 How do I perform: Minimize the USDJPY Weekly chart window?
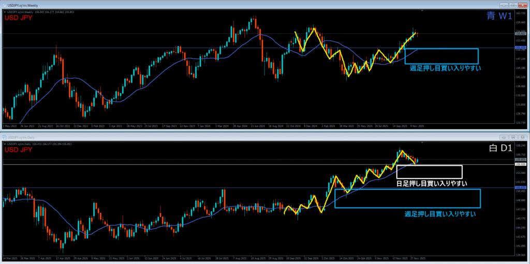pyautogui.click(x=505, y=5)
